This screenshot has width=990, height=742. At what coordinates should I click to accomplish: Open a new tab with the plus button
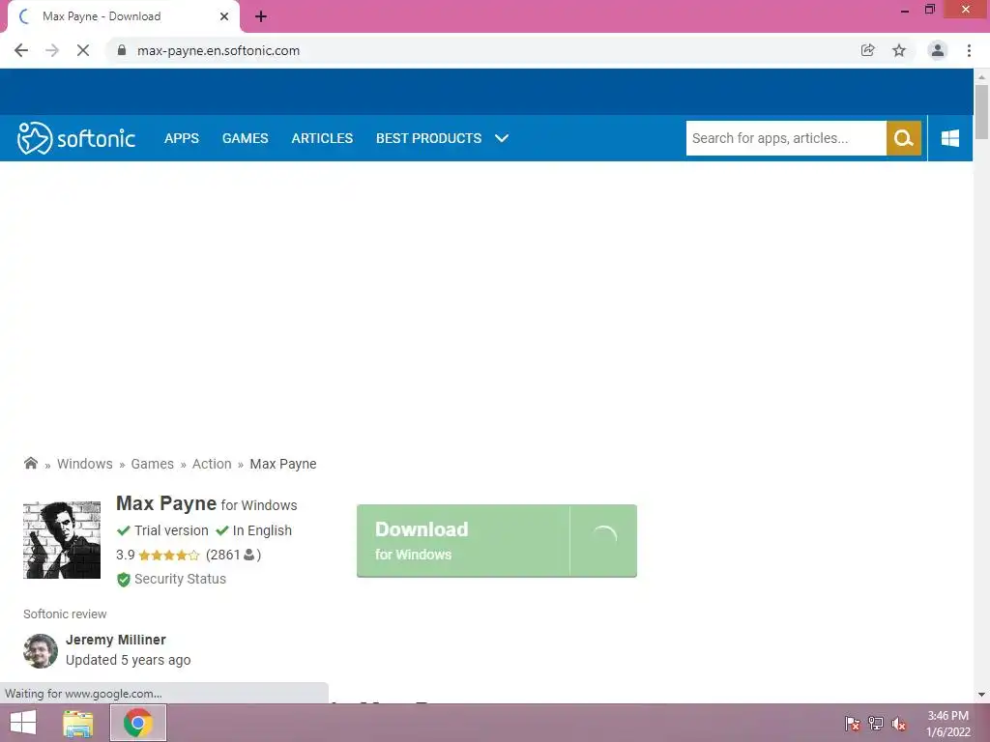261,16
